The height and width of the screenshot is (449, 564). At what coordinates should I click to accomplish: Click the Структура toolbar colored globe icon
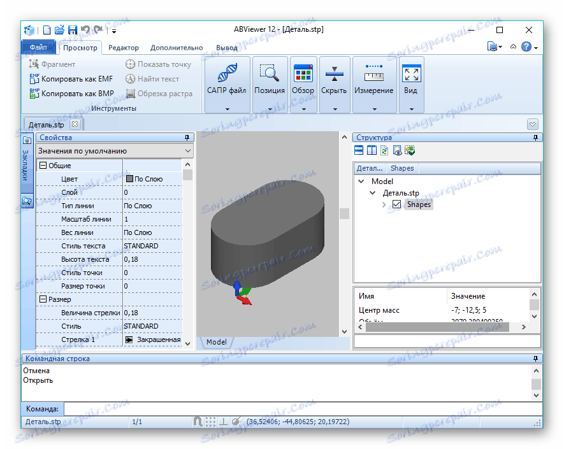410,150
